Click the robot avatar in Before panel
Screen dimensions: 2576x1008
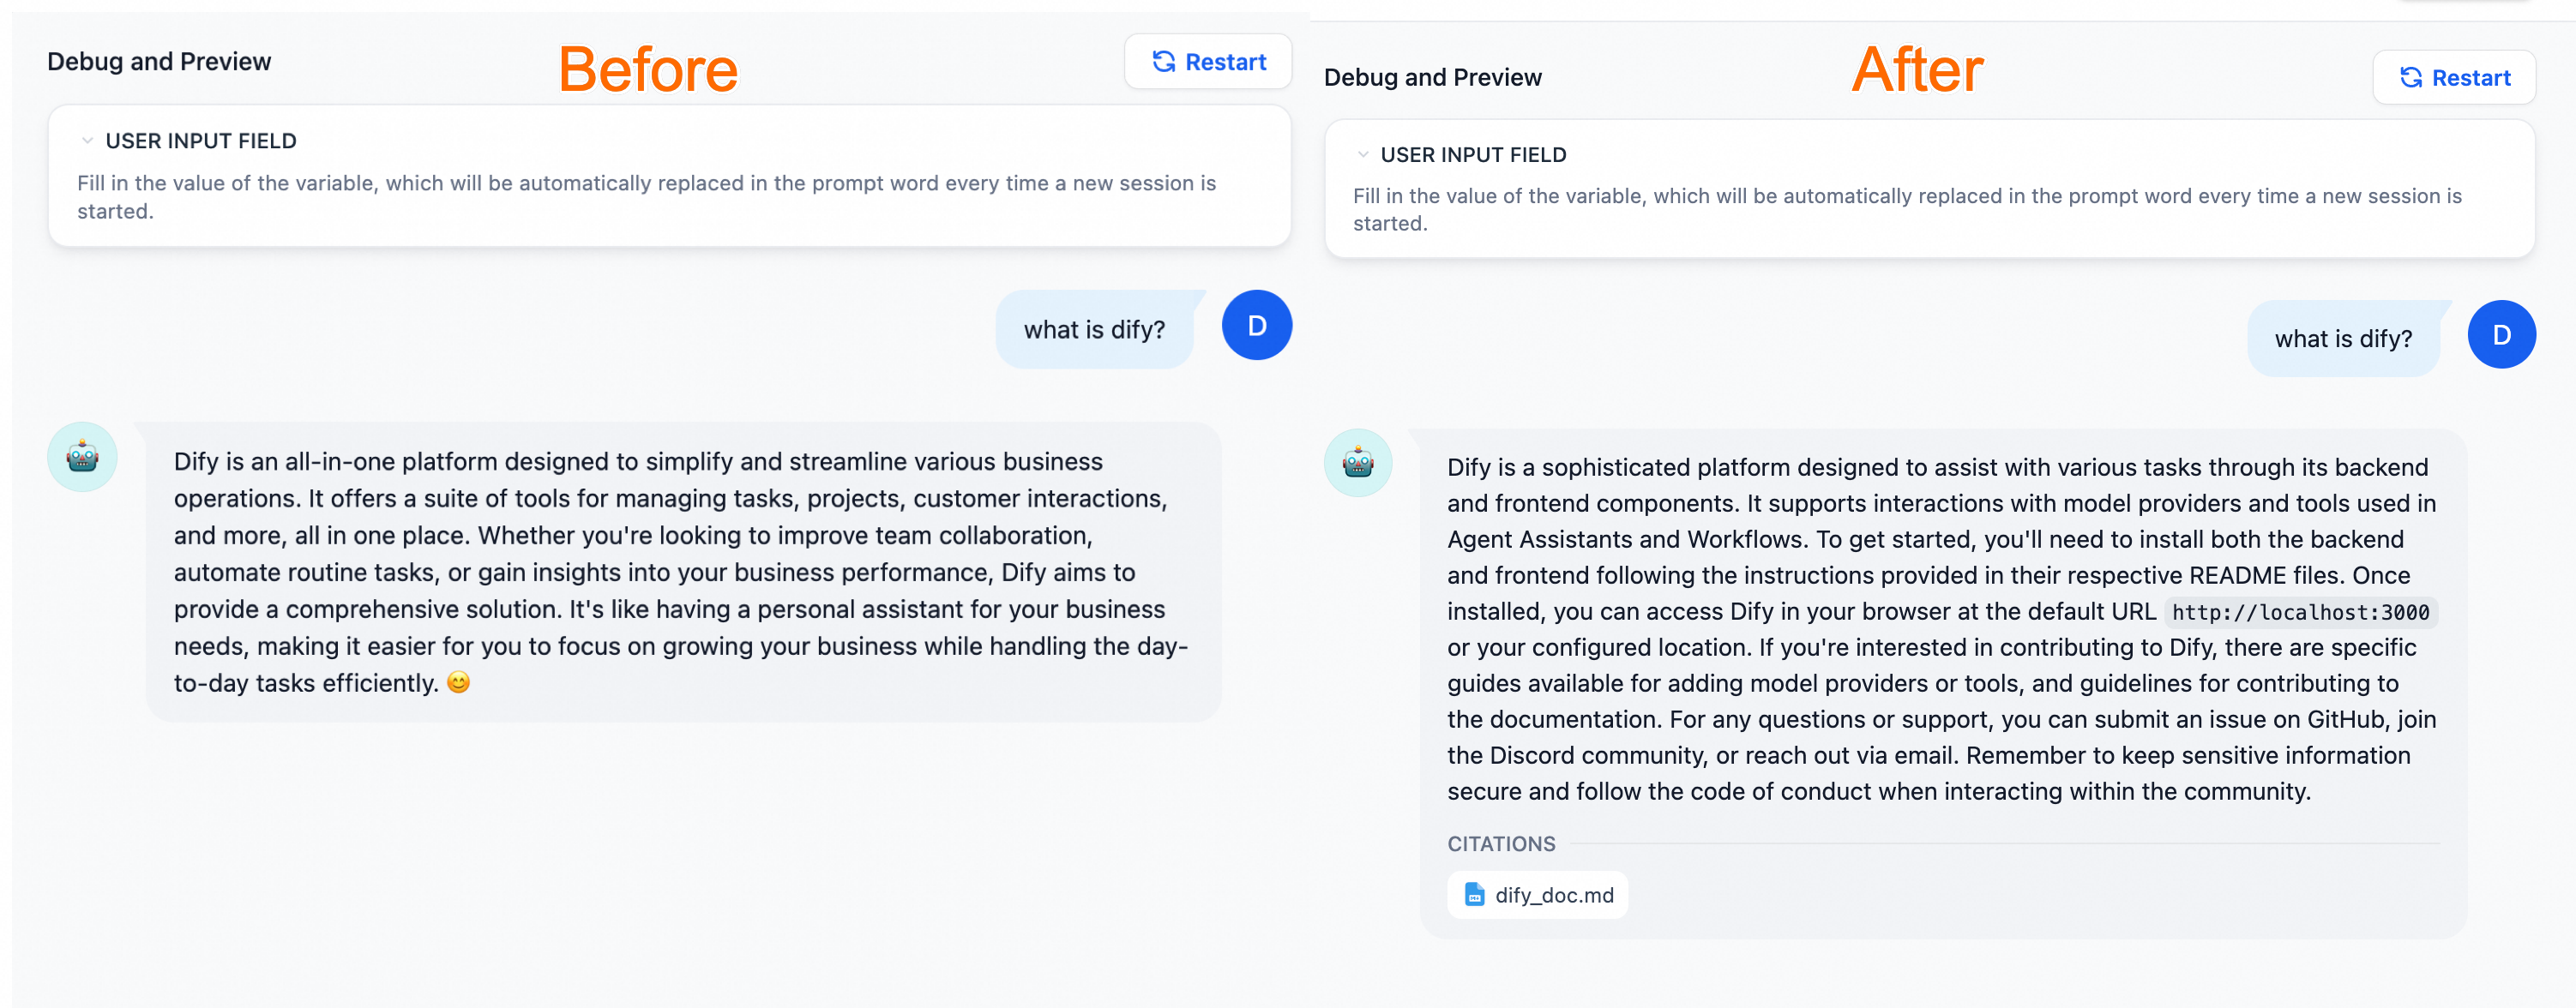(82, 457)
